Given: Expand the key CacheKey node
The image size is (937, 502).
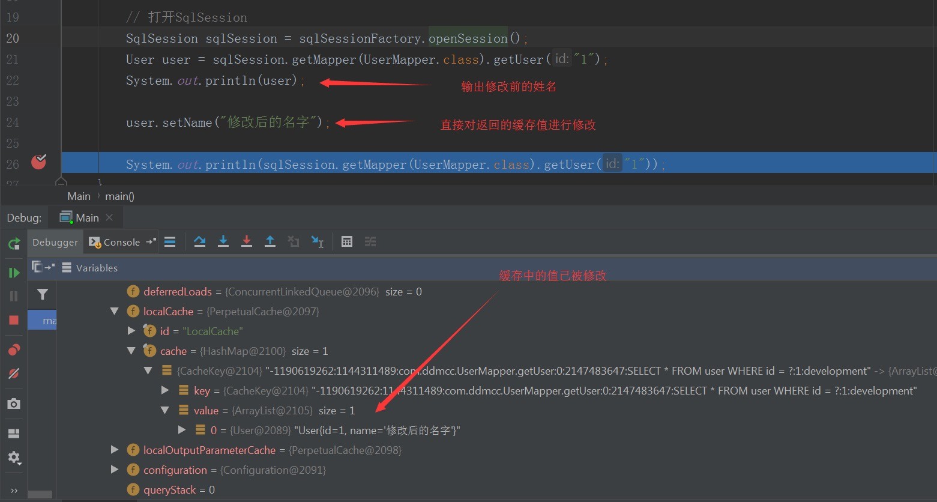Looking at the screenshot, I should point(165,390).
